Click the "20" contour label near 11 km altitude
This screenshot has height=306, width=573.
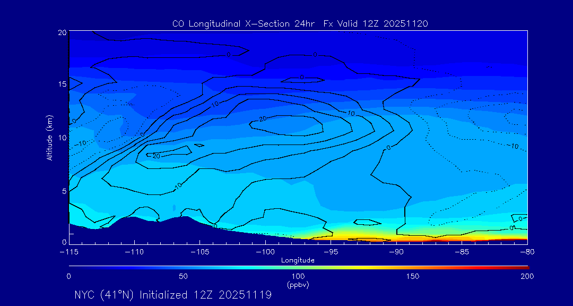[263, 119]
